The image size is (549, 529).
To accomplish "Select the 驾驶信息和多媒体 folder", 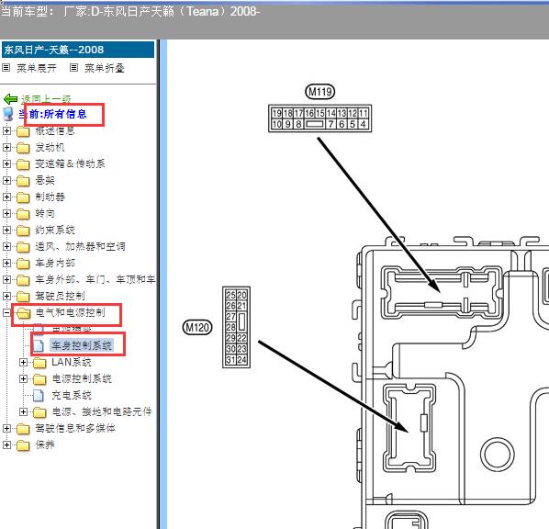I will click(75, 429).
